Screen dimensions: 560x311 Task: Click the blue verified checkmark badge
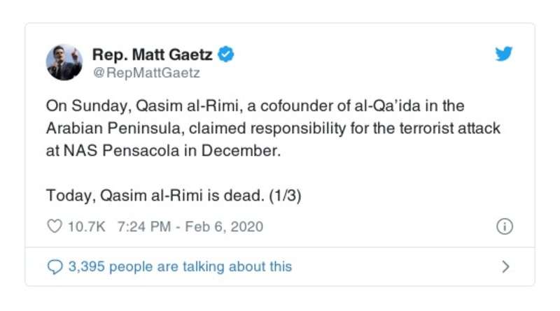(x=227, y=54)
